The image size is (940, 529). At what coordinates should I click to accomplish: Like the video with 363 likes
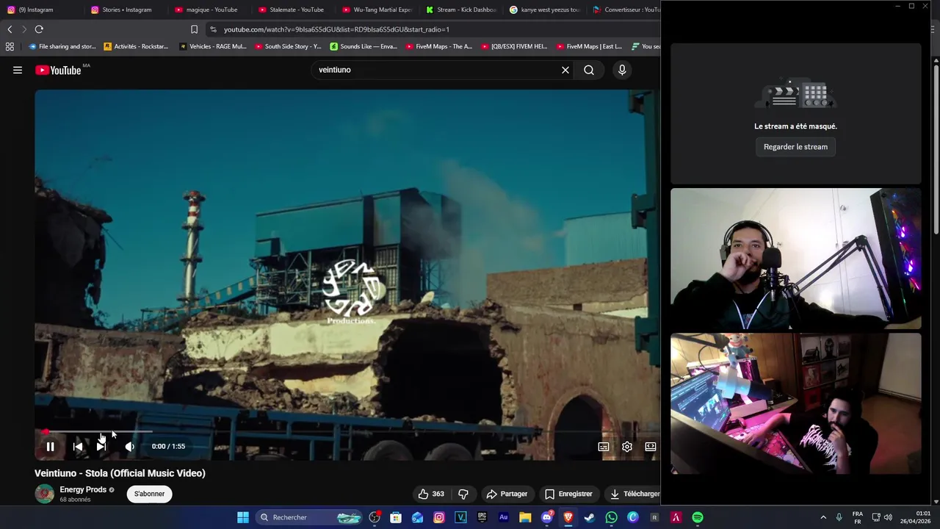tap(431, 494)
